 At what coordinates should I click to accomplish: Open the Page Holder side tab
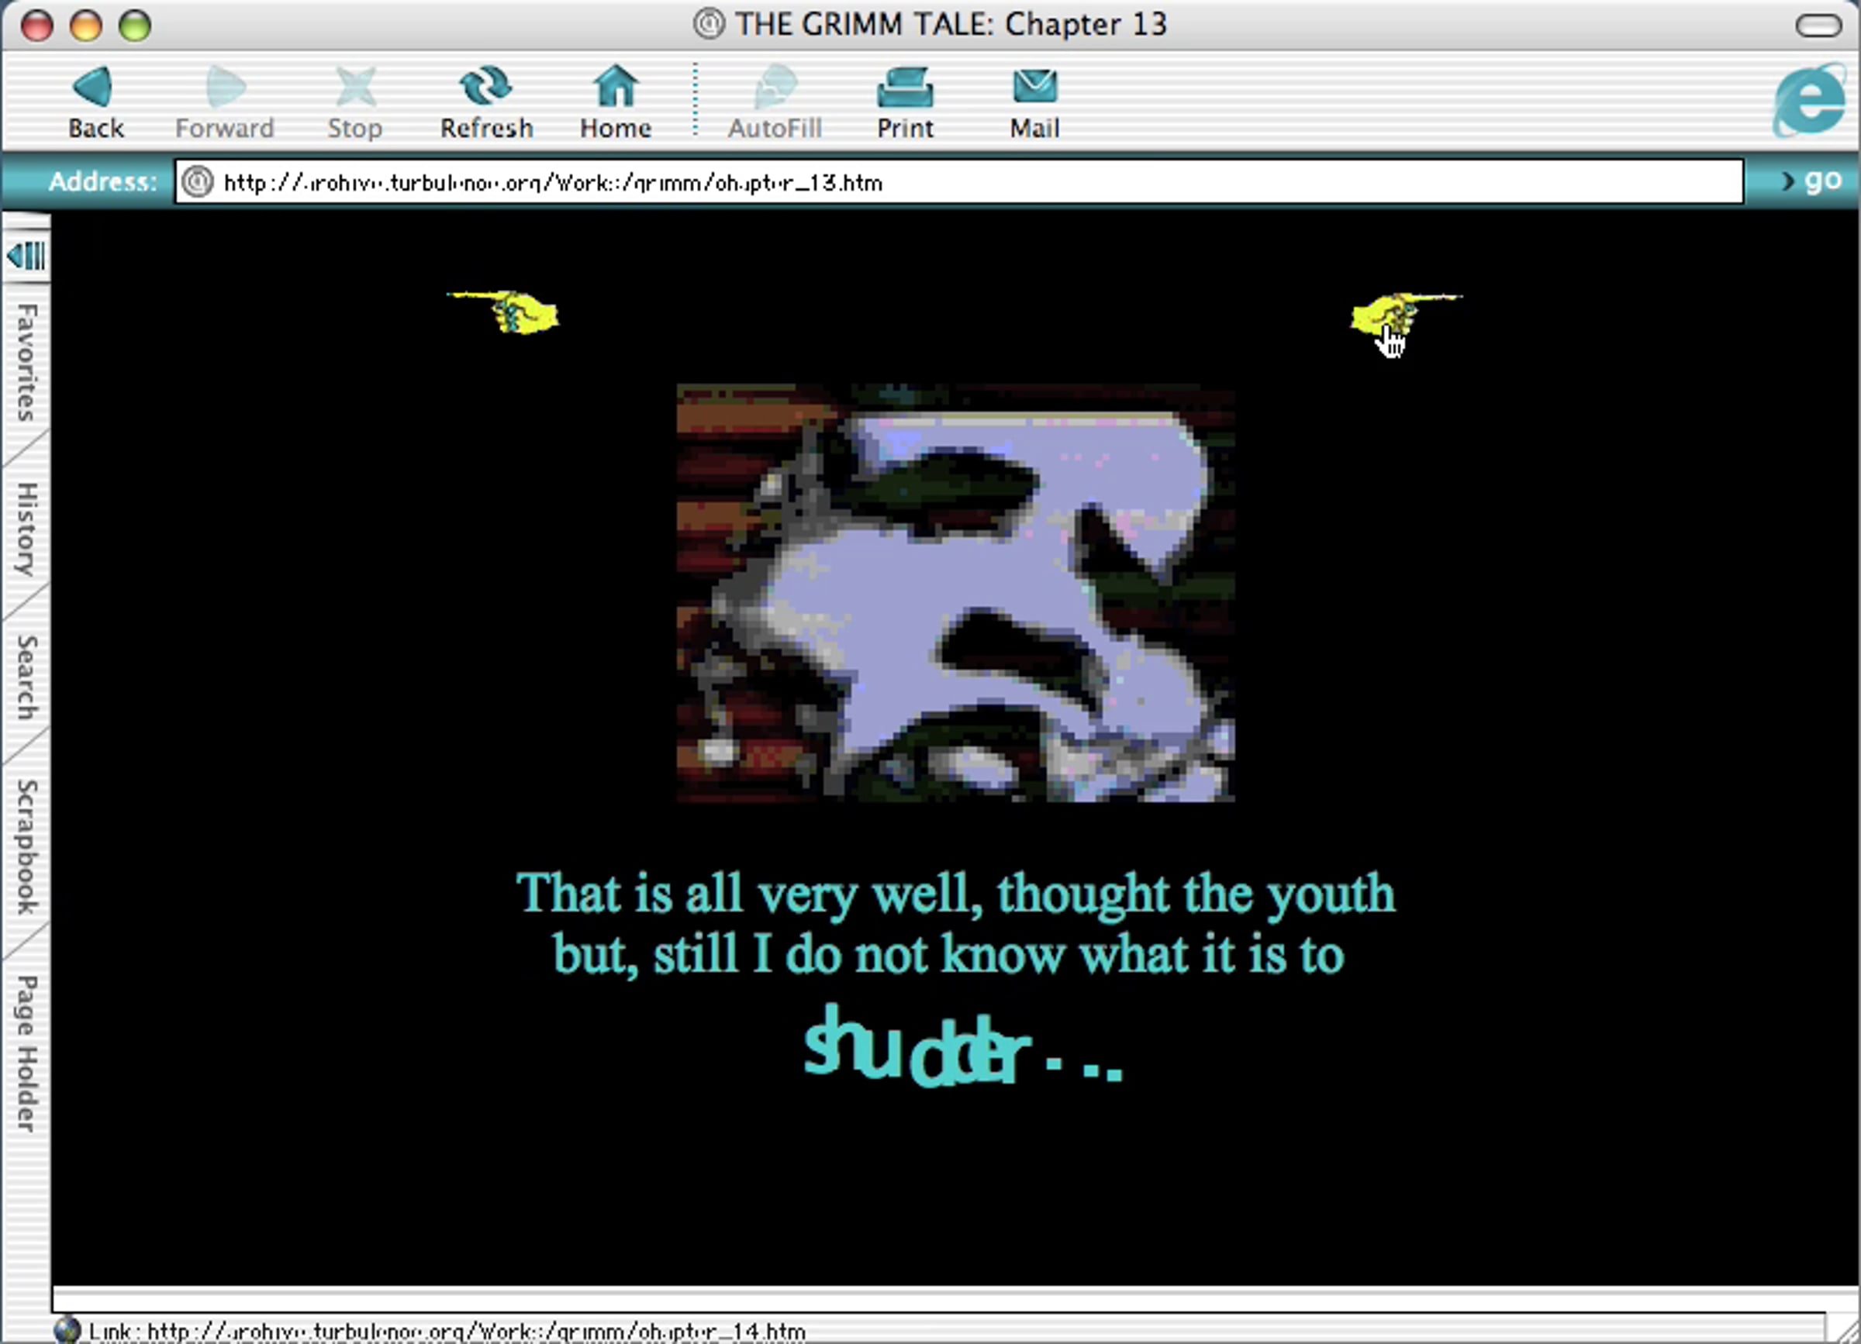[26, 1053]
